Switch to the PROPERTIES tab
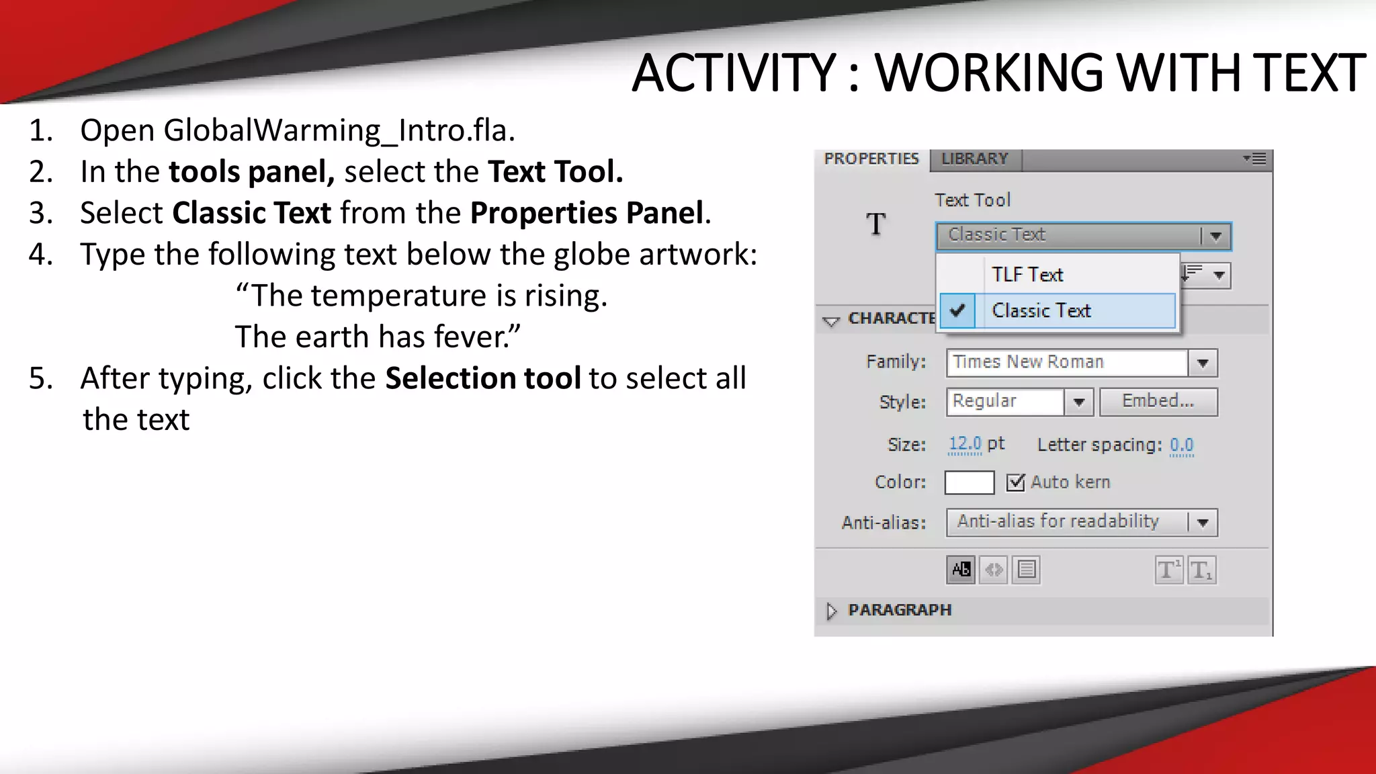Image resolution: width=1376 pixels, height=774 pixels. point(871,159)
